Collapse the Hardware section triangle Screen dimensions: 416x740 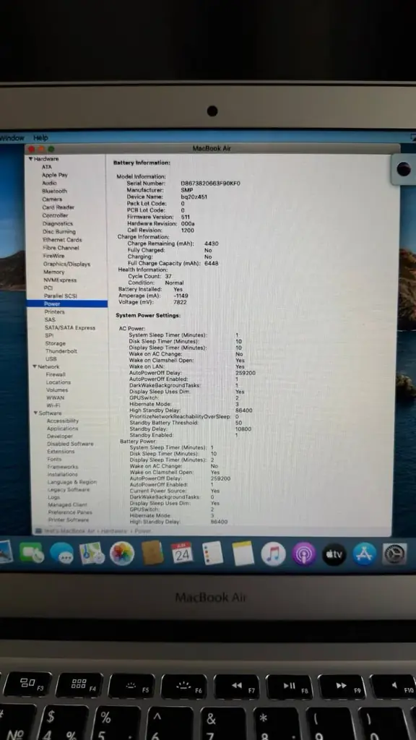30,159
